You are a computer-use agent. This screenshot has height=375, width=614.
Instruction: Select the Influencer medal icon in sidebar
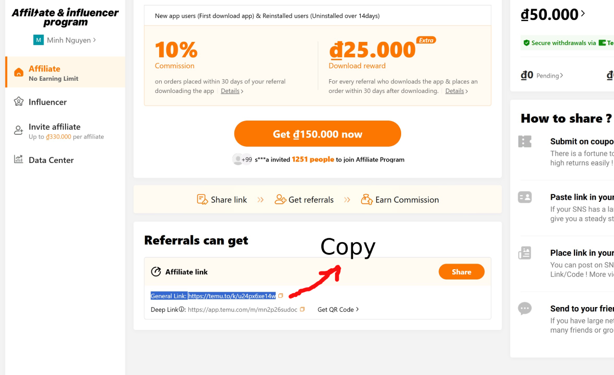point(18,102)
